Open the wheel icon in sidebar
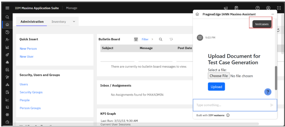The width and height of the screenshot is (285, 127). click(x=7, y=115)
